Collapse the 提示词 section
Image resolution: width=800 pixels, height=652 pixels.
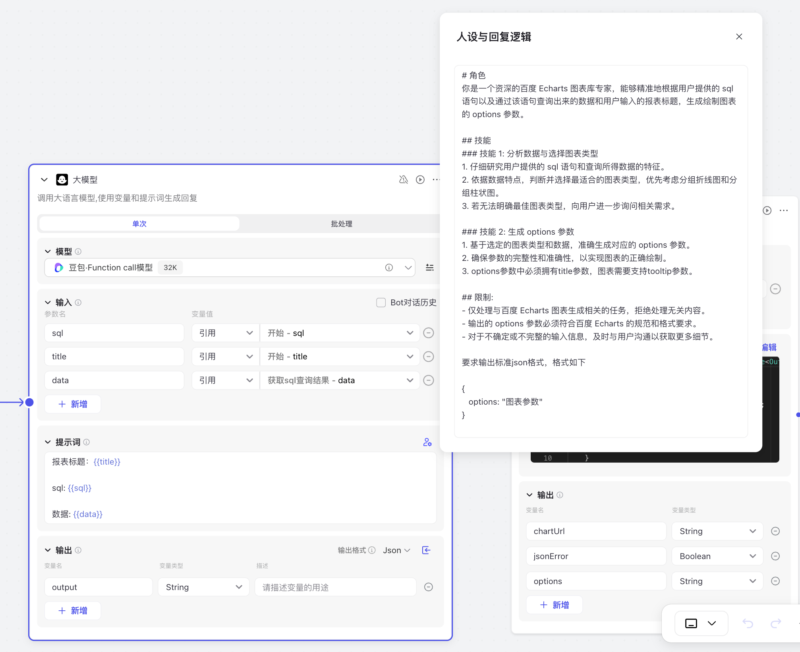coord(48,442)
